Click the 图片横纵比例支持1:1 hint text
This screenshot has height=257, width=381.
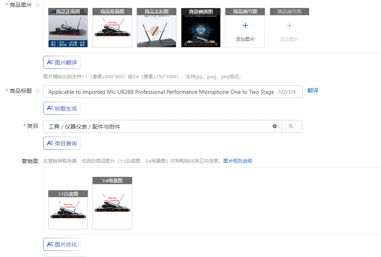point(142,77)
